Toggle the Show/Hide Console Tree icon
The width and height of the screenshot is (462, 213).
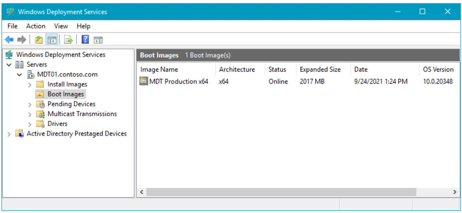click(x=52, y=39)
